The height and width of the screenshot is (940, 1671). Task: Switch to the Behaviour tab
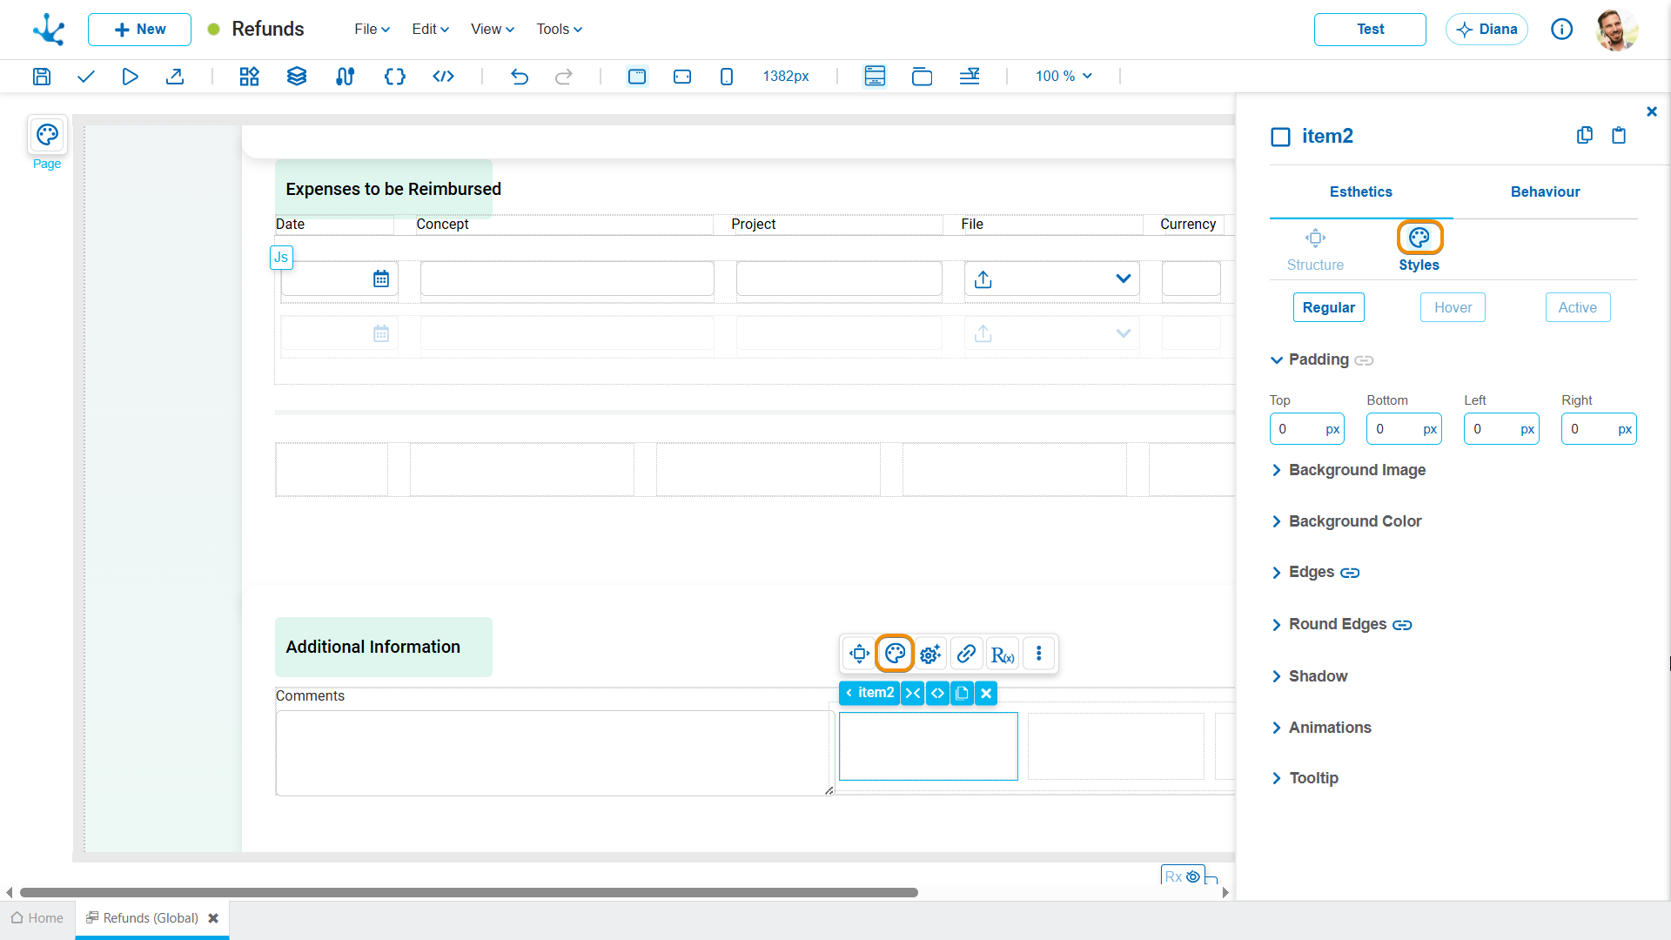(x=1545, y=191)
